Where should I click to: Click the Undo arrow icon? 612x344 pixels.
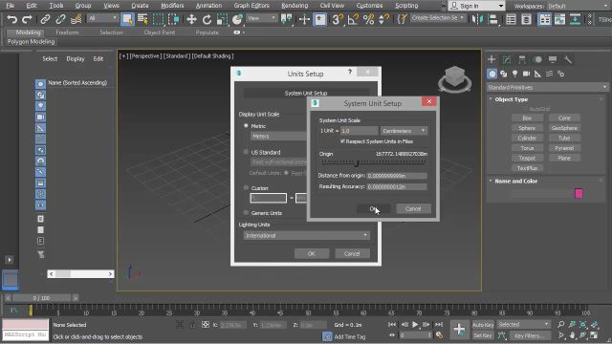[12, 19]
